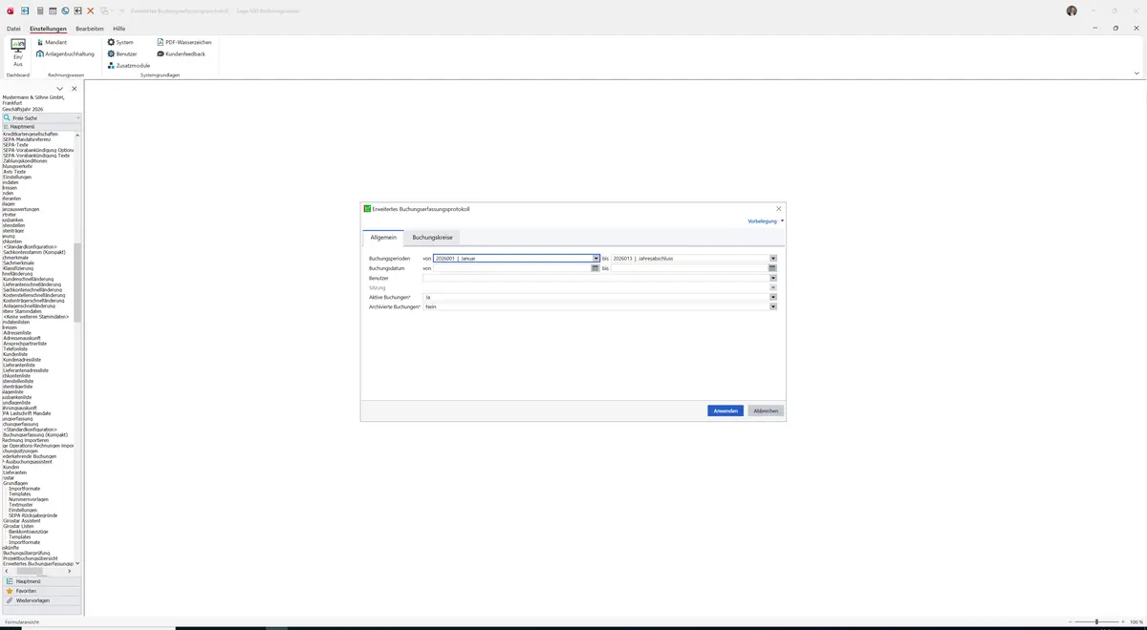Open the Benutzer dropdown in the dialog
This screenshot has height=630, width=1147.
772,278
